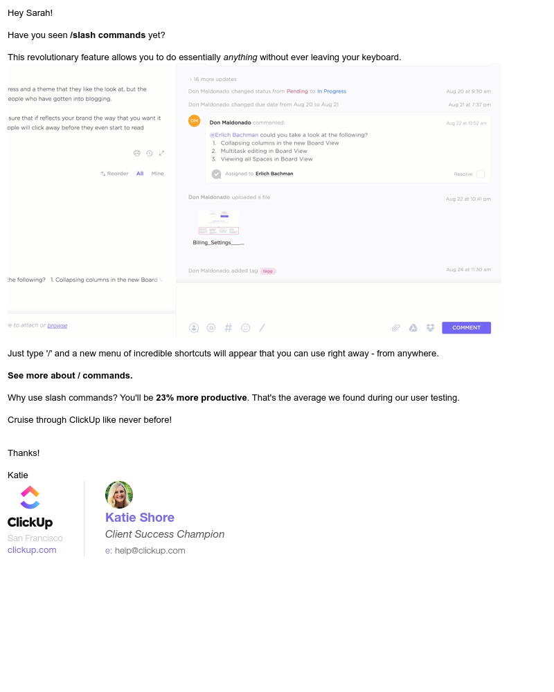Select the Mine filter tab

click(158, 174)
